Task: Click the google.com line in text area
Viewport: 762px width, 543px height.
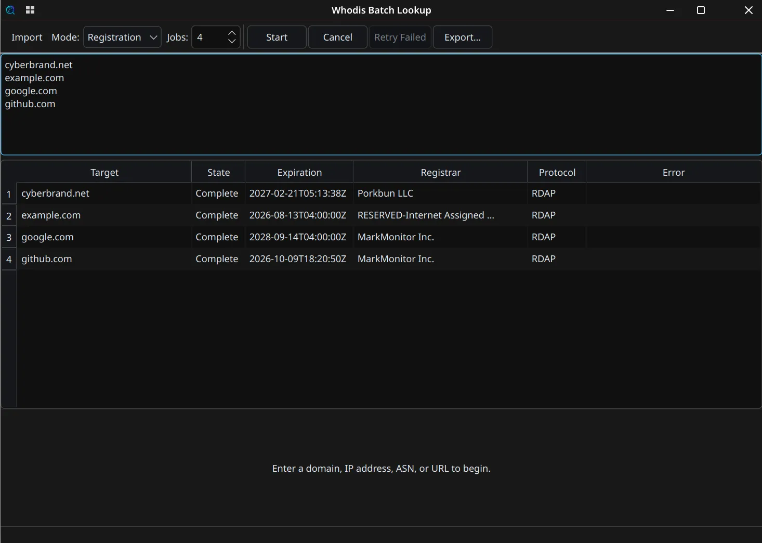Action: [31, 90]
